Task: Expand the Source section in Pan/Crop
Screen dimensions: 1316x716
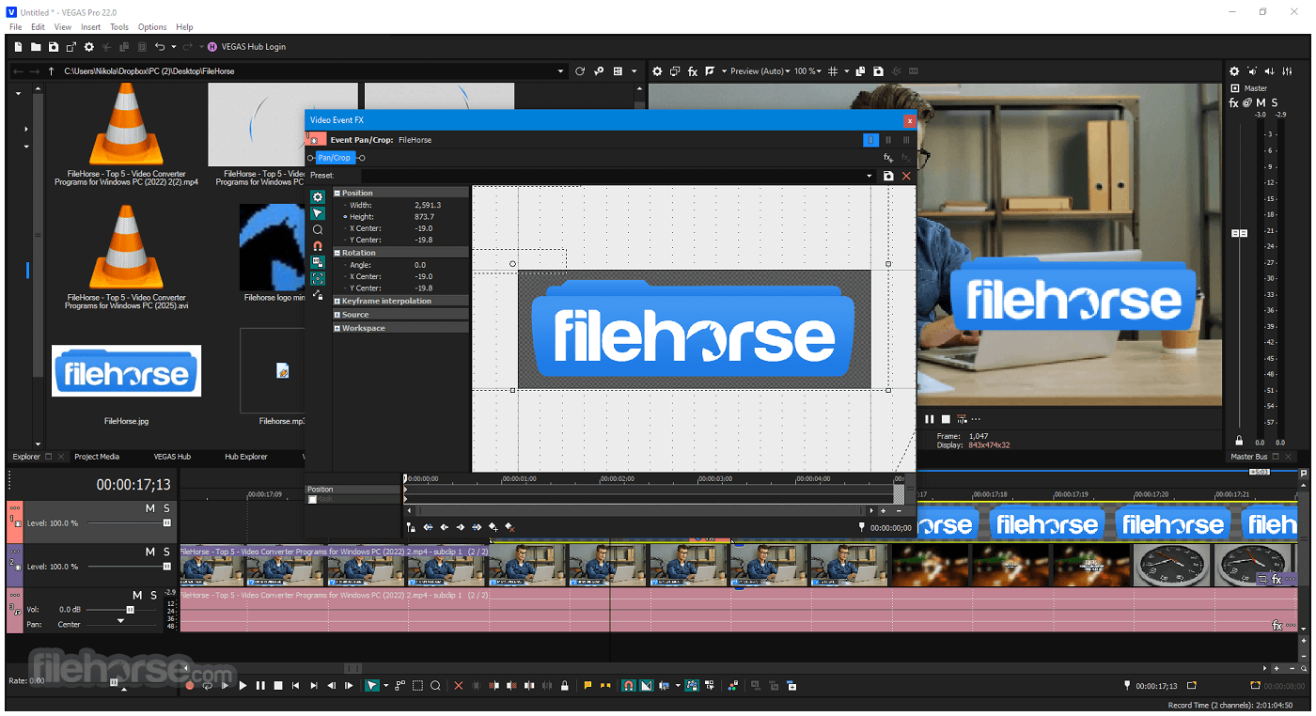Action: tap(337, 315)
